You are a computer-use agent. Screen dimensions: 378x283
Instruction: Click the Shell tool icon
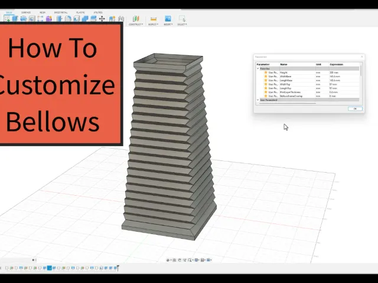(76, 18)
